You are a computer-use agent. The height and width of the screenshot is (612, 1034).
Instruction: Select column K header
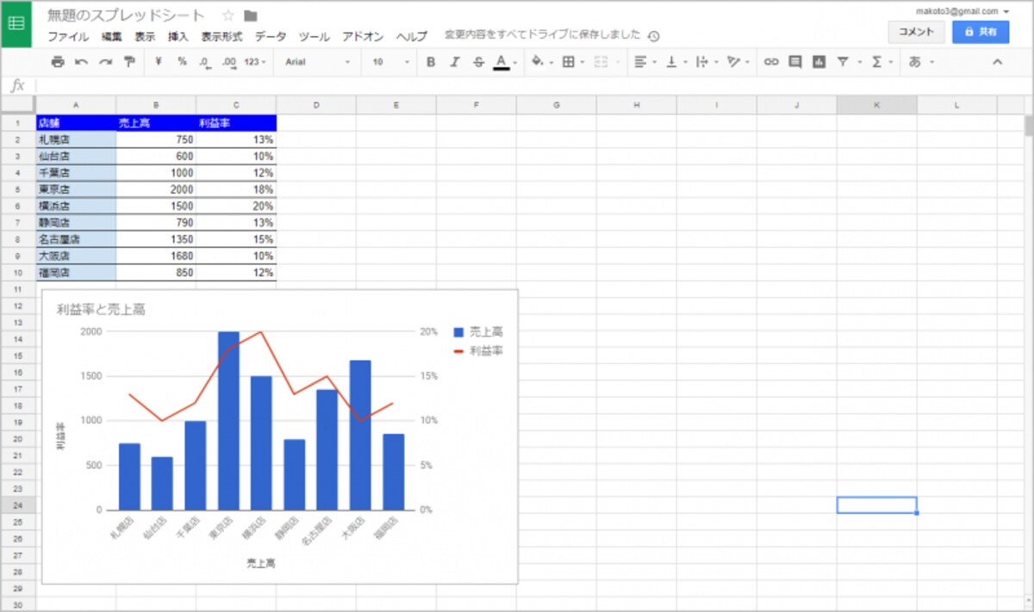point(876,105)
